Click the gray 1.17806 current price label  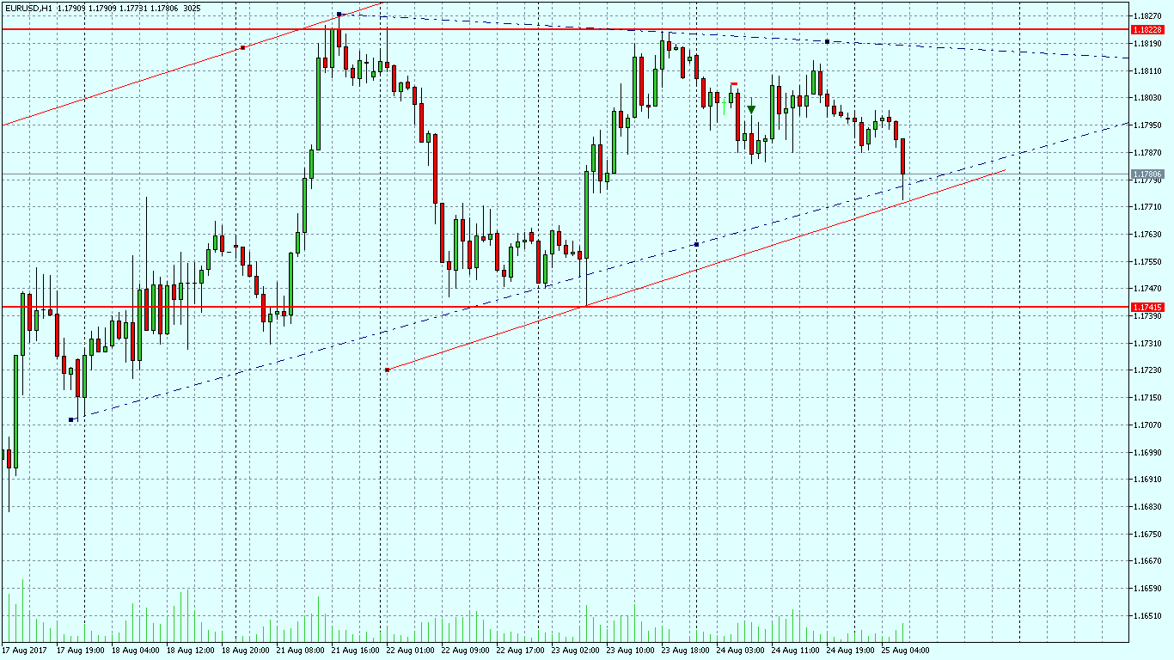[1147, 174]
